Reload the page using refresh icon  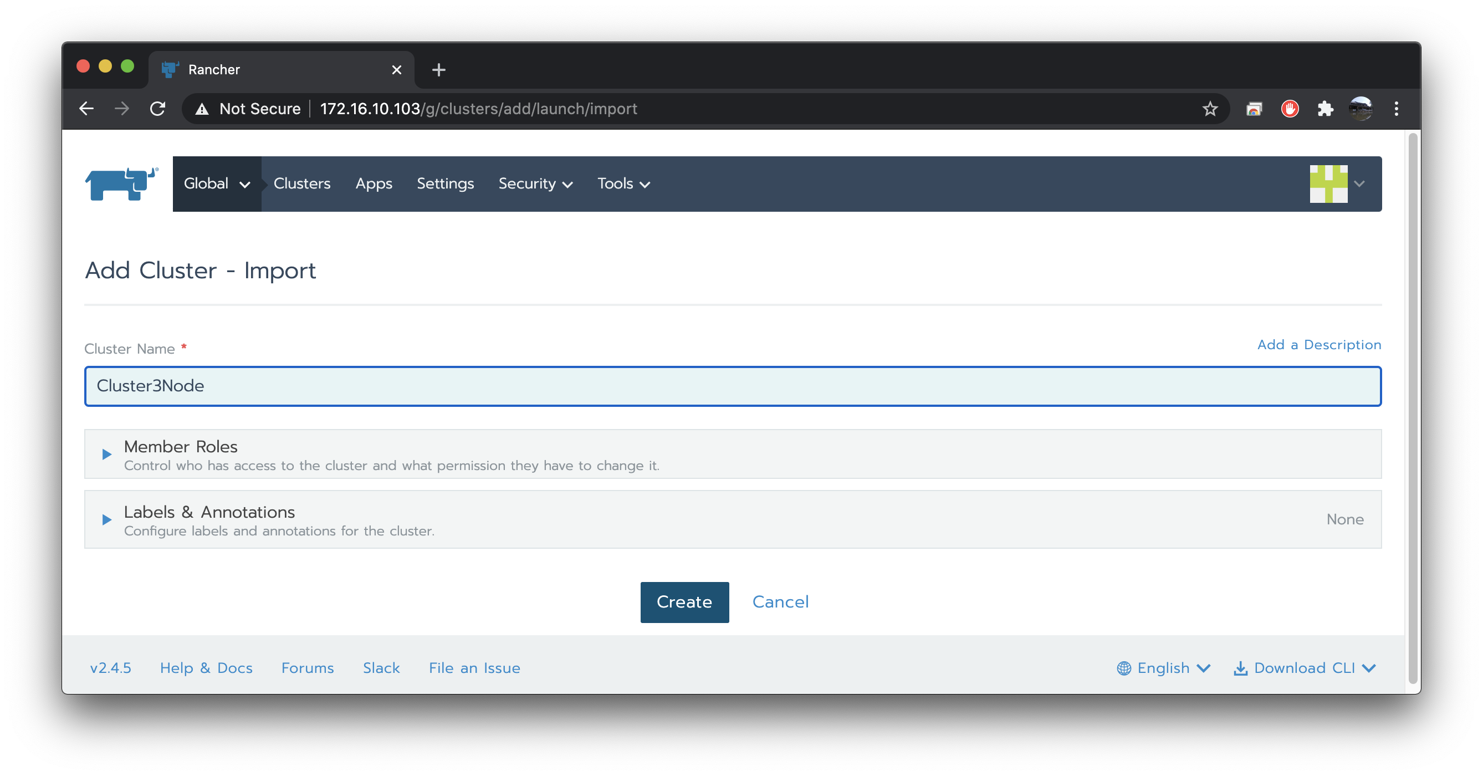point(157,109)
